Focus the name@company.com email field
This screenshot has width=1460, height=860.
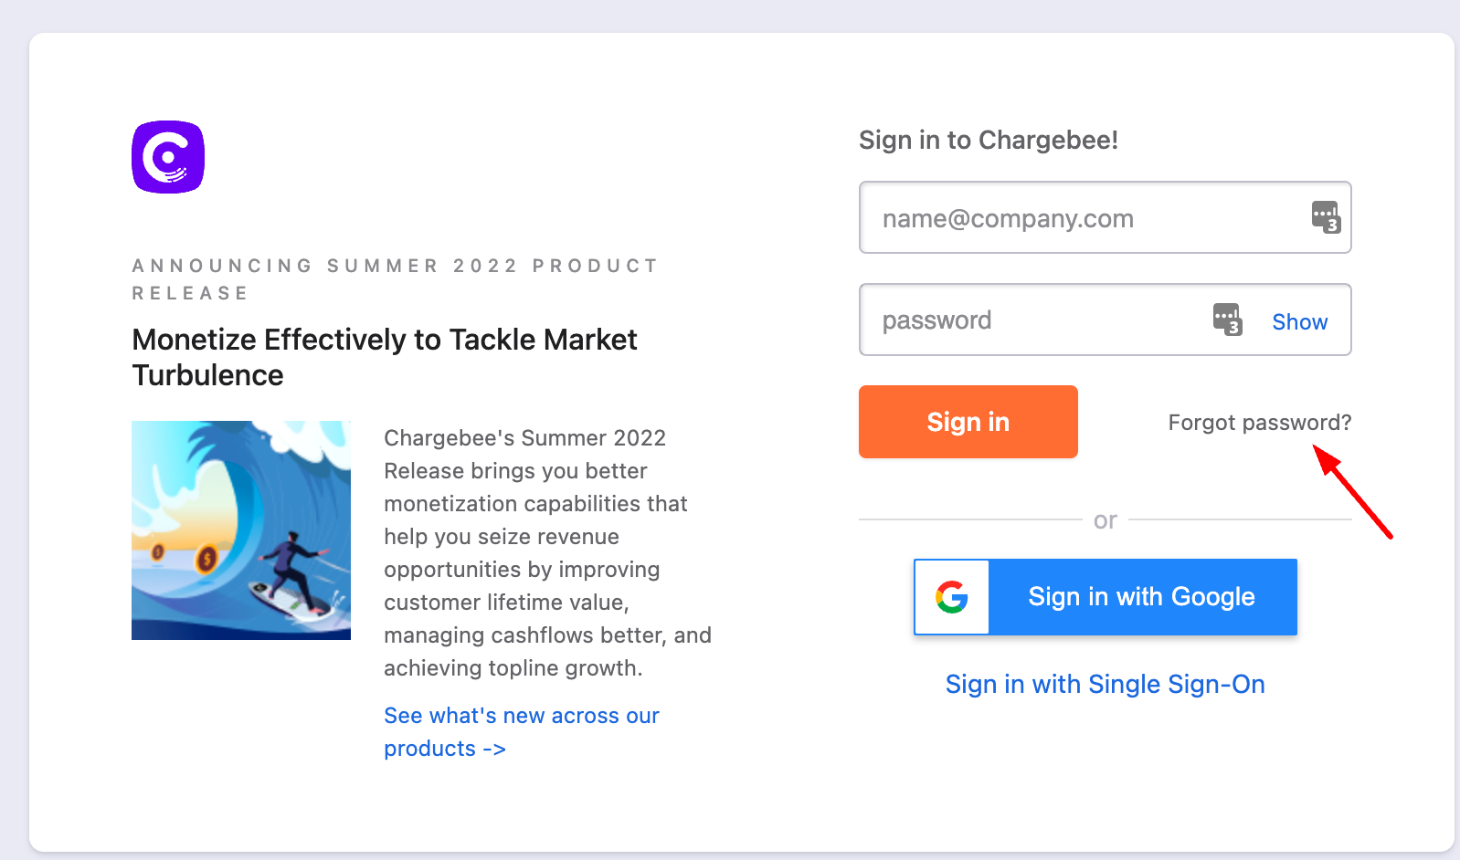[1078, 218]
